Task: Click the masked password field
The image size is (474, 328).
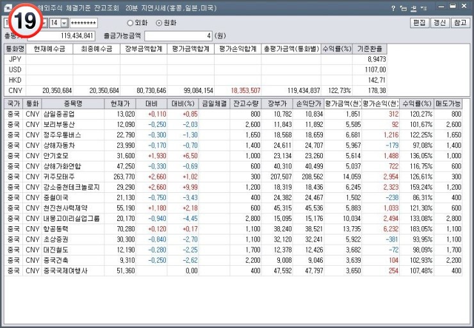Action: point(84,23)
